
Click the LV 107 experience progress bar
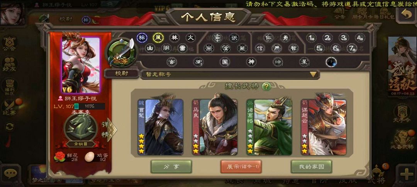[89, 106]
